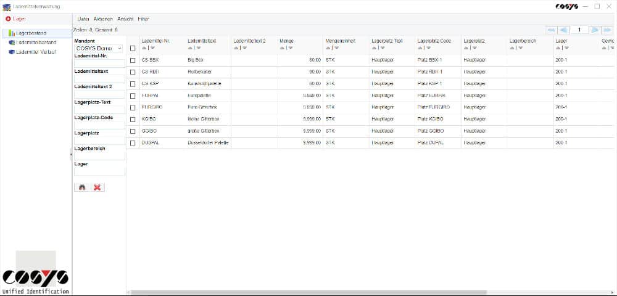Viewport: 617px width, 296px height.
Task: Click the red X clear-filter icon
Action: tap(97, 187)
